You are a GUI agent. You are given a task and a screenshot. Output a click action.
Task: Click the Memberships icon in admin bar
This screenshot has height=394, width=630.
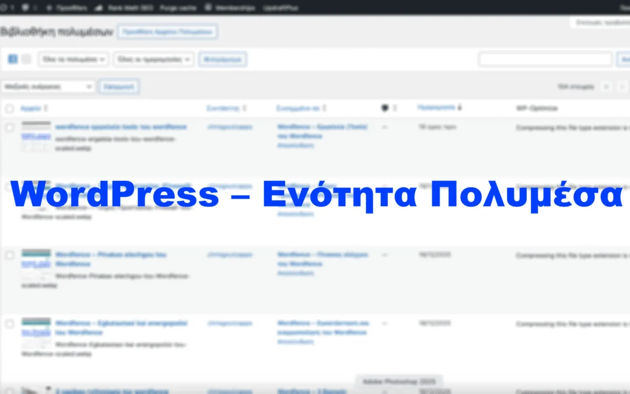pyautogui.click(x=208, y=8)
